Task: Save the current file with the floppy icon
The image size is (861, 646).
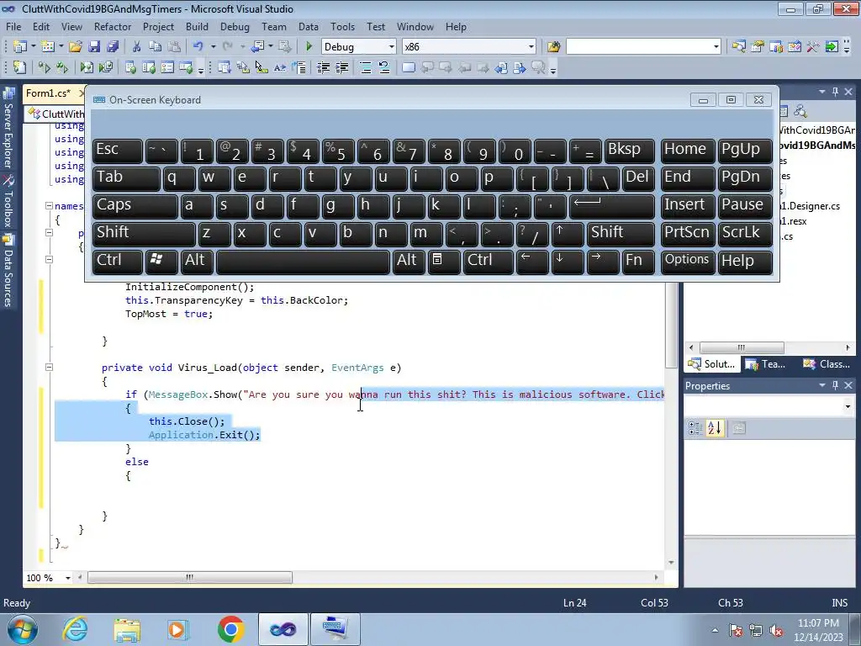Action: (x=94, y=47)
